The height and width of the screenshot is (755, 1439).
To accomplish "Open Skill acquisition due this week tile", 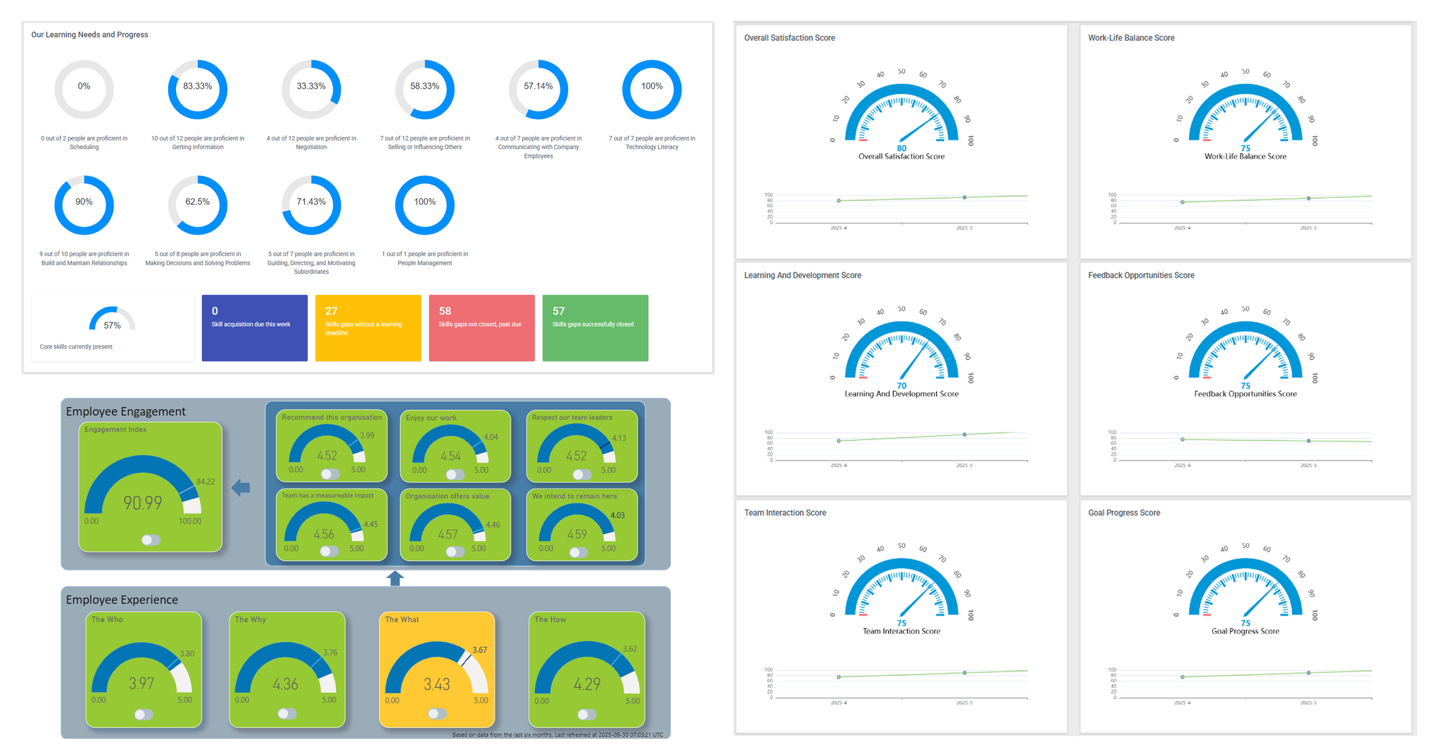I will [x=254, y=328].
